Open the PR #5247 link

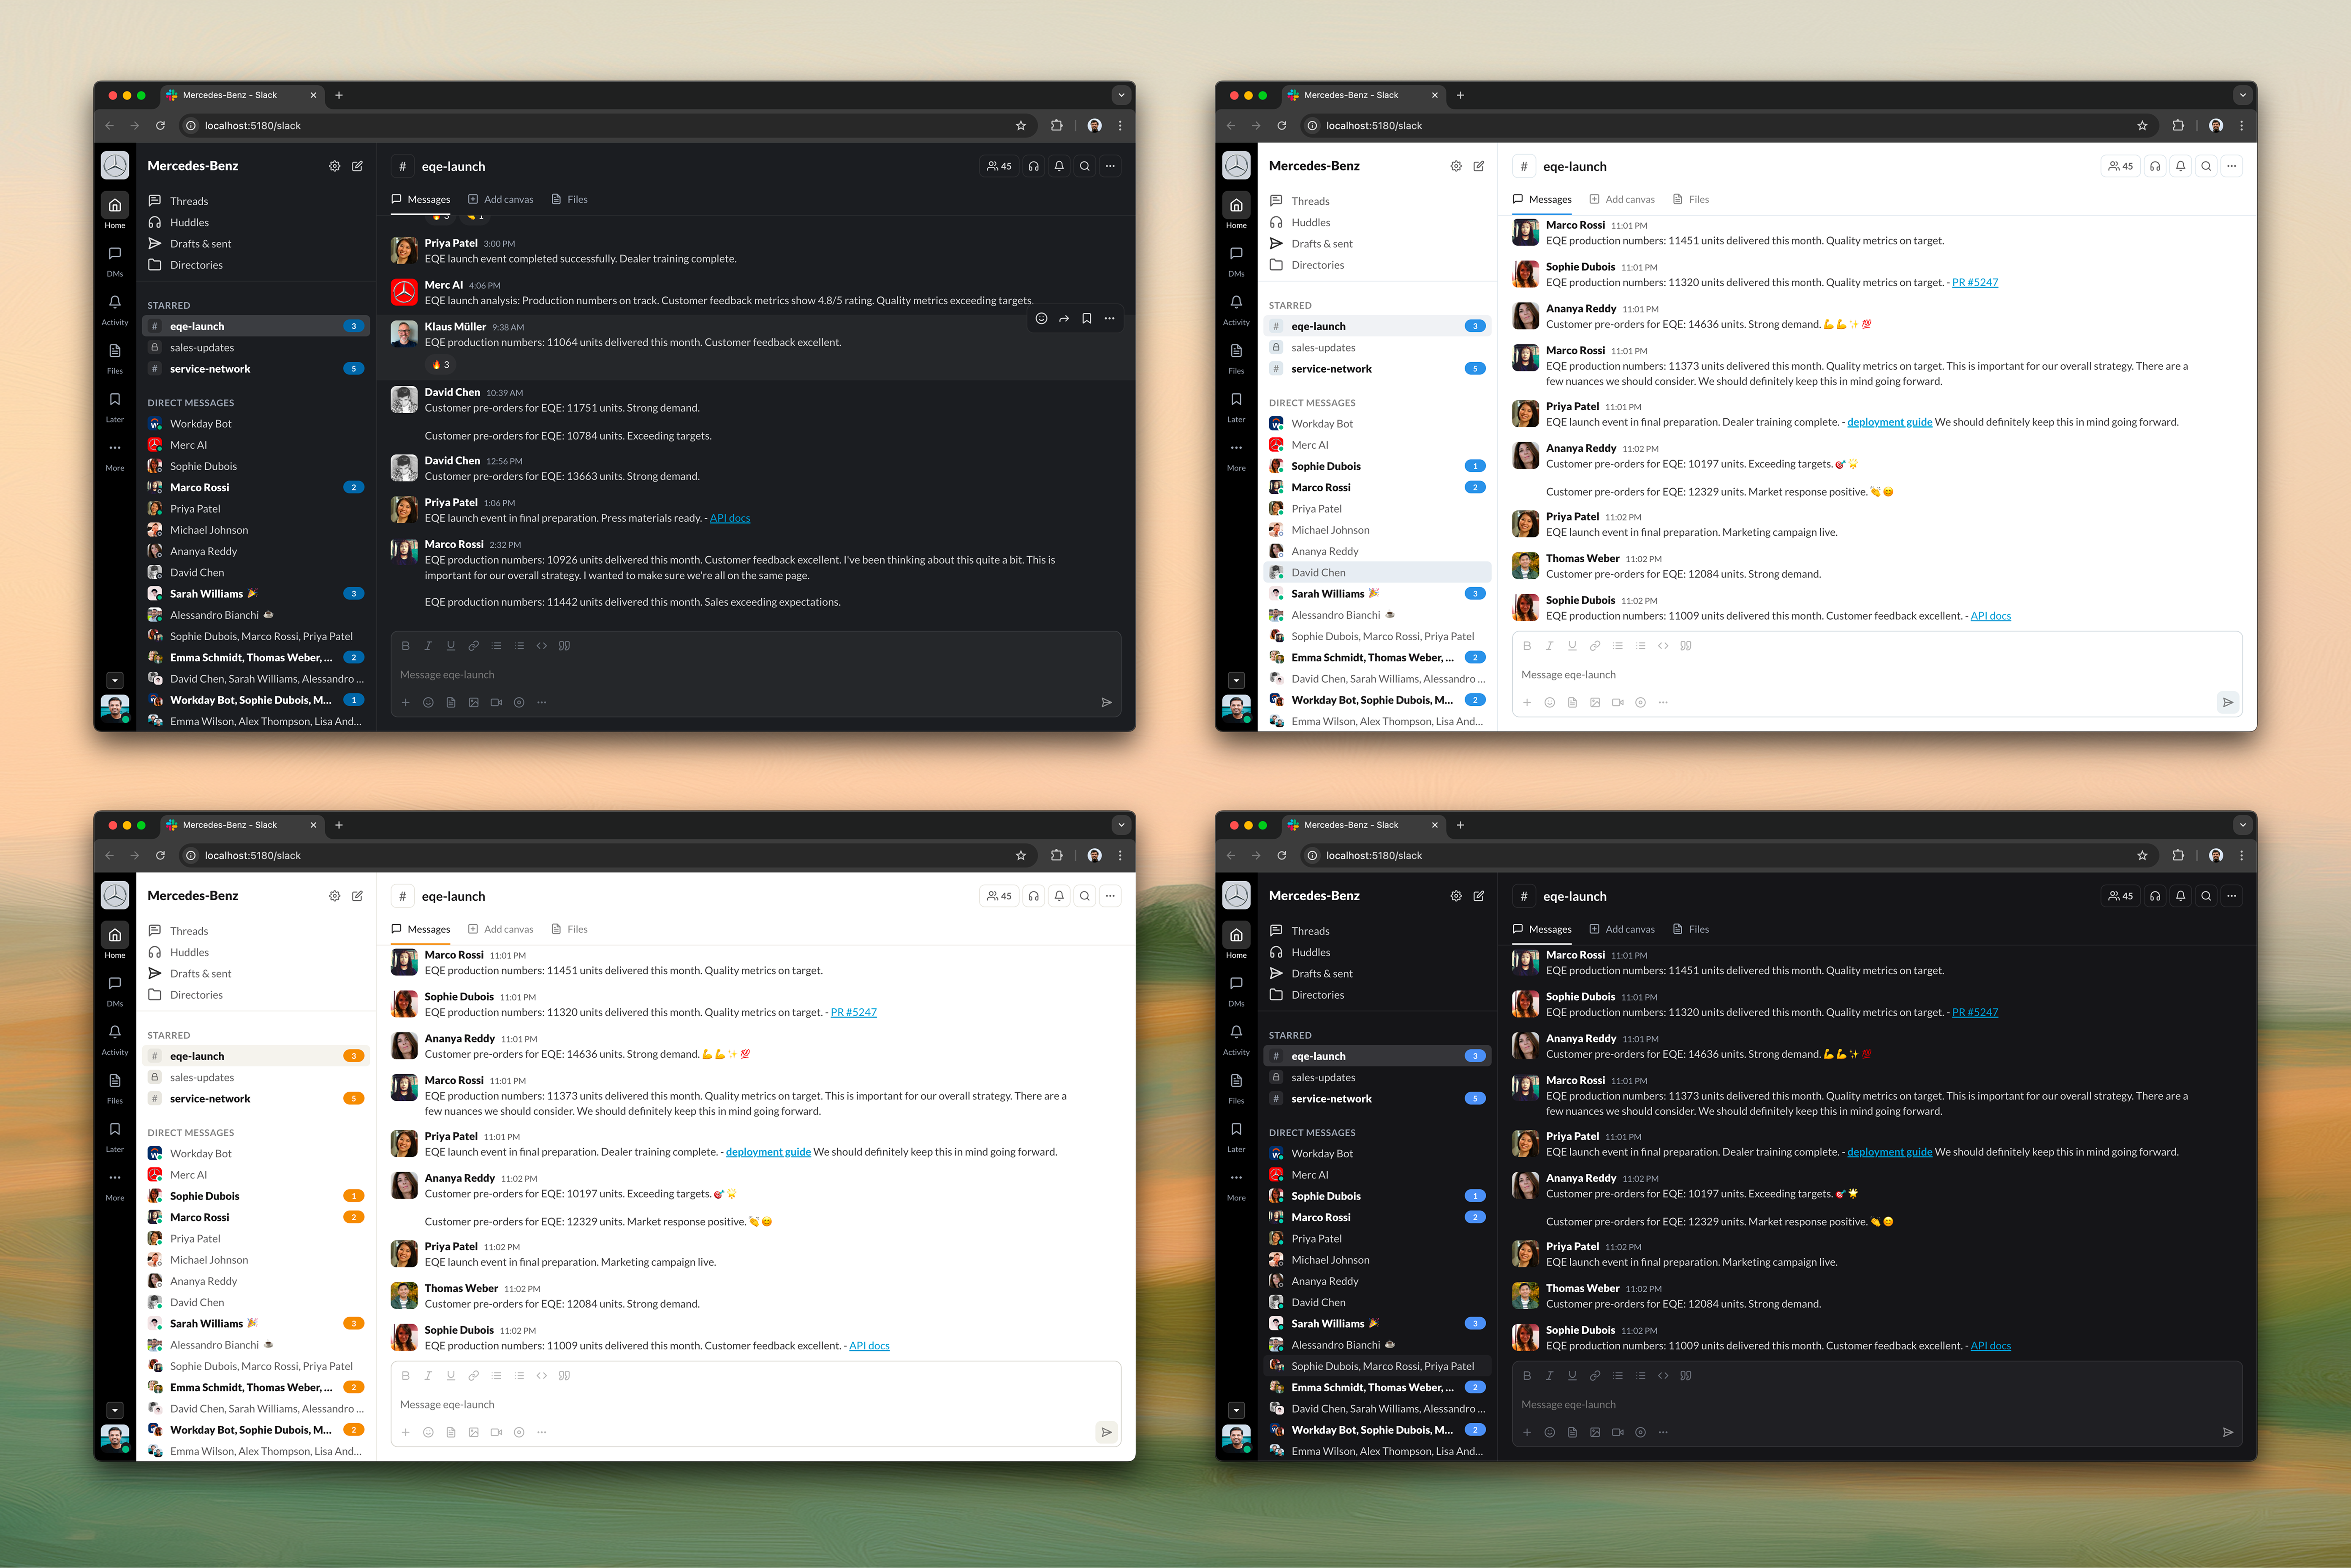[x=1975, y=282]
